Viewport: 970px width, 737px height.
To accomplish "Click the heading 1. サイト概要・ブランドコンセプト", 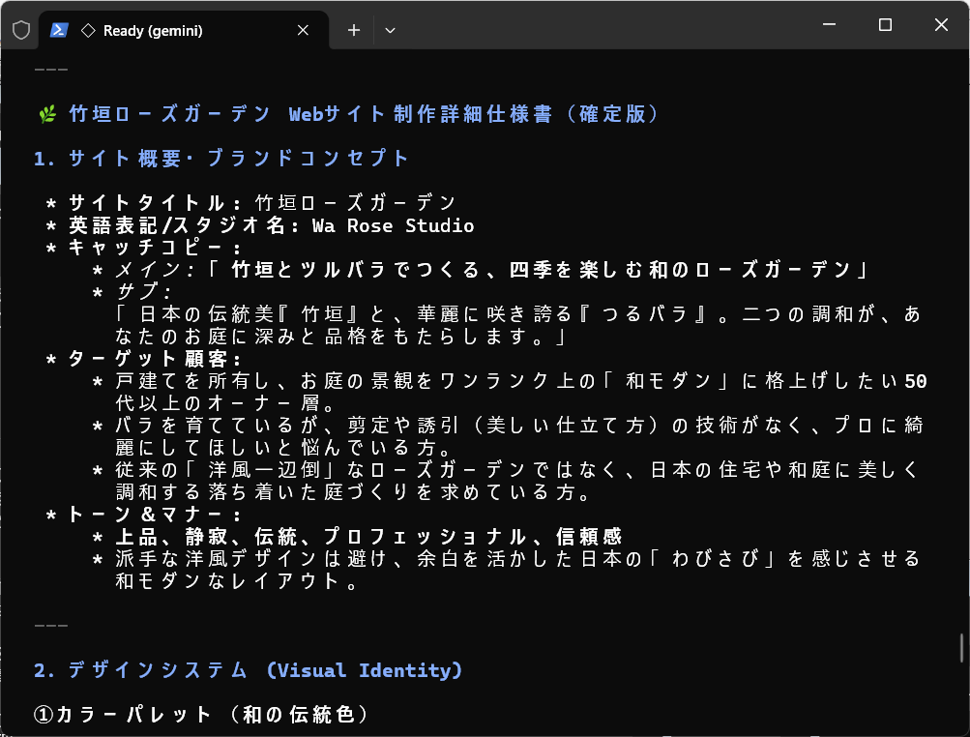I will (220, 159).
